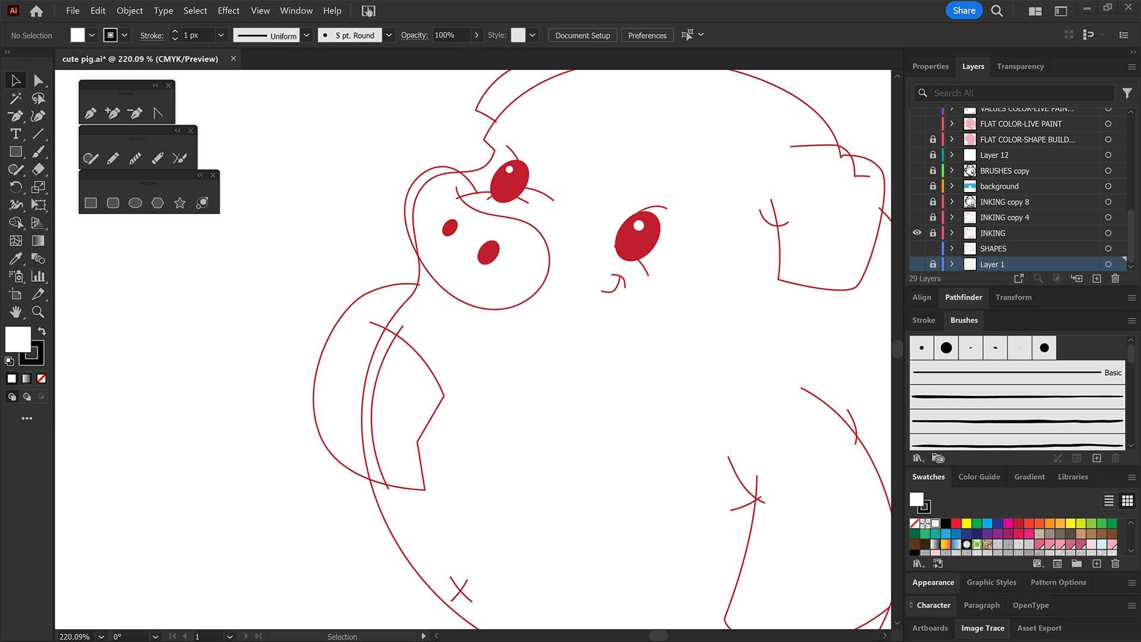Viewport: 1141px width, 642px height.
Task: Pick the Add Anchor Point pen tool
Action: (112, 112)
